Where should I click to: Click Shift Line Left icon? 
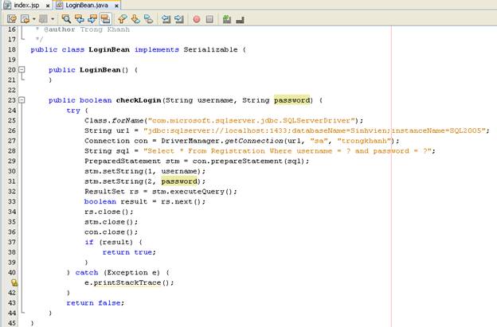[166, 19]
